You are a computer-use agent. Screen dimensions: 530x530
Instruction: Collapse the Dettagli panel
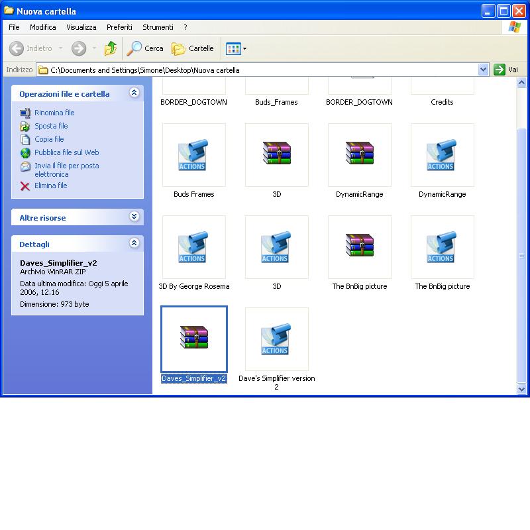(x=134, y=244)
